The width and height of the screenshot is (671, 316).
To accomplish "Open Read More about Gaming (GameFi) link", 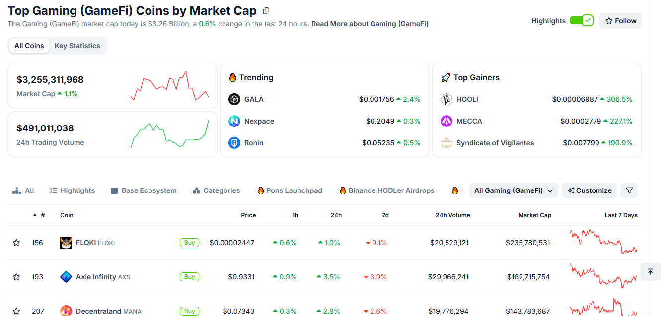I will (x=370, y=24).
